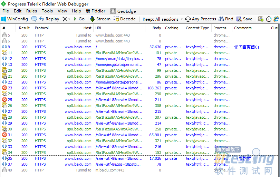Open the Tools menu
This screenshot has height=177, width=280.
coord(47,11)
